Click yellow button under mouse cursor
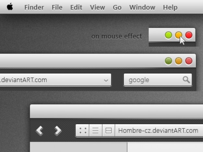Image resolution: width=203 pixels, height=152 pixels. tap(179, 35)
